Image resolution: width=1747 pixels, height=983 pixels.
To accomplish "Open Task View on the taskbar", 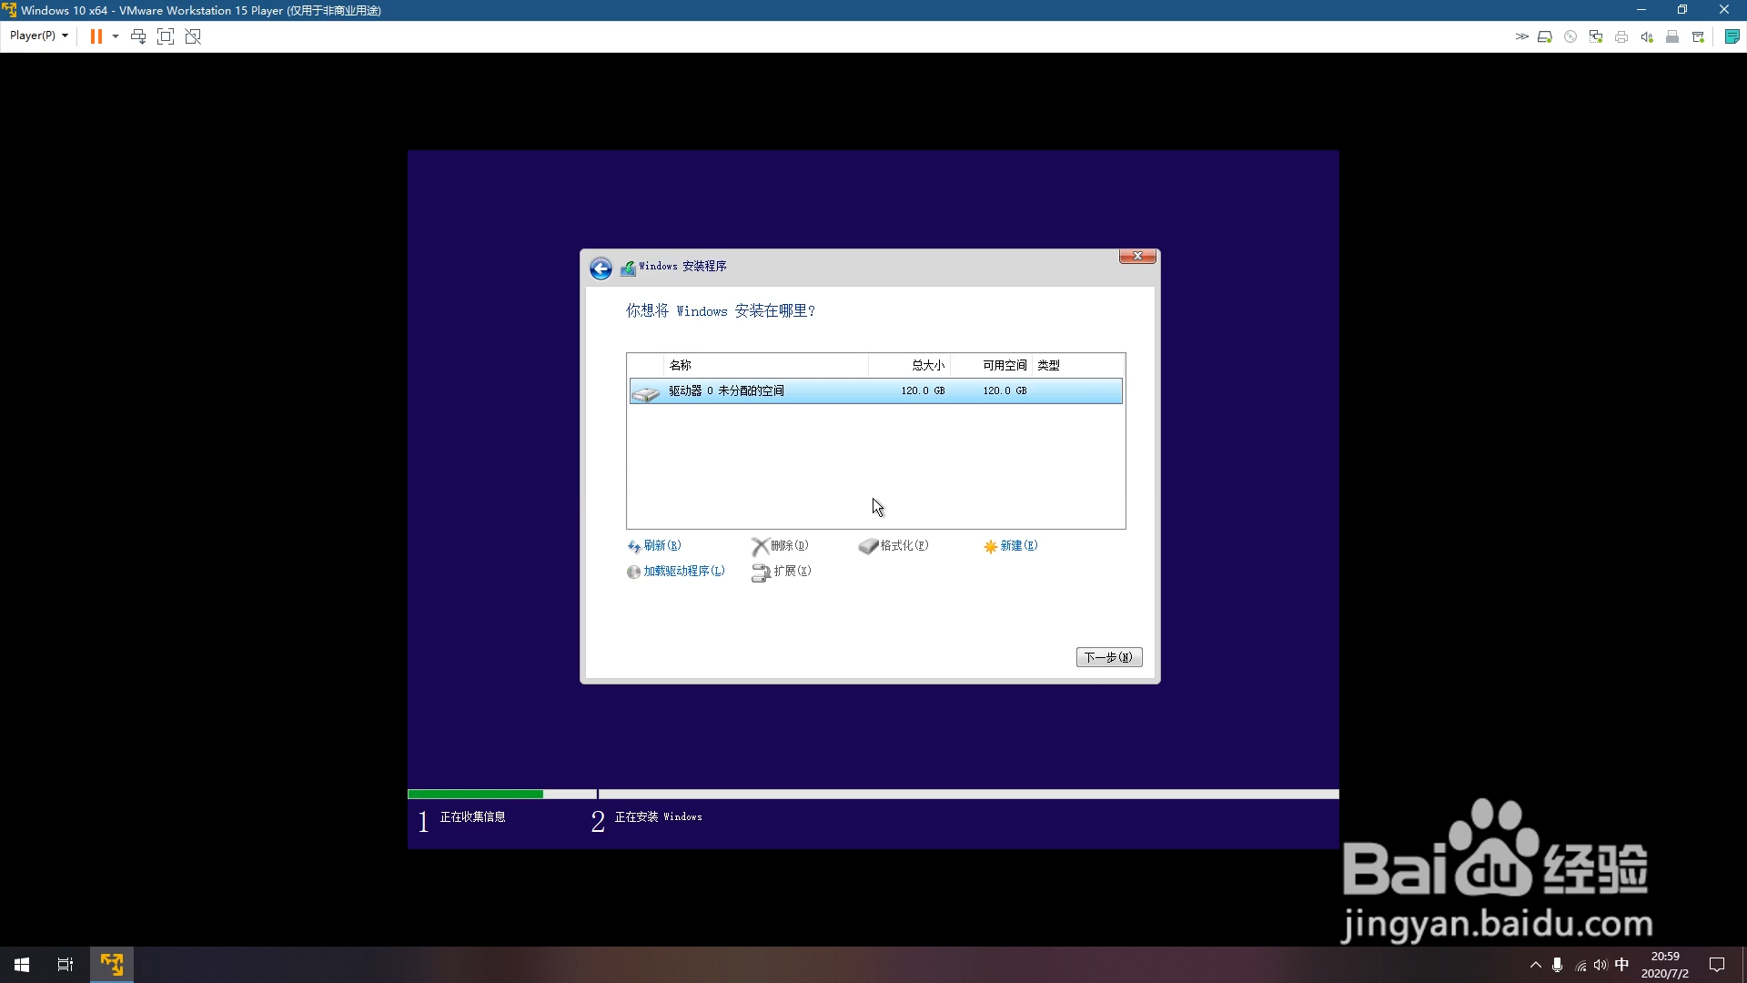I will 66,965.
